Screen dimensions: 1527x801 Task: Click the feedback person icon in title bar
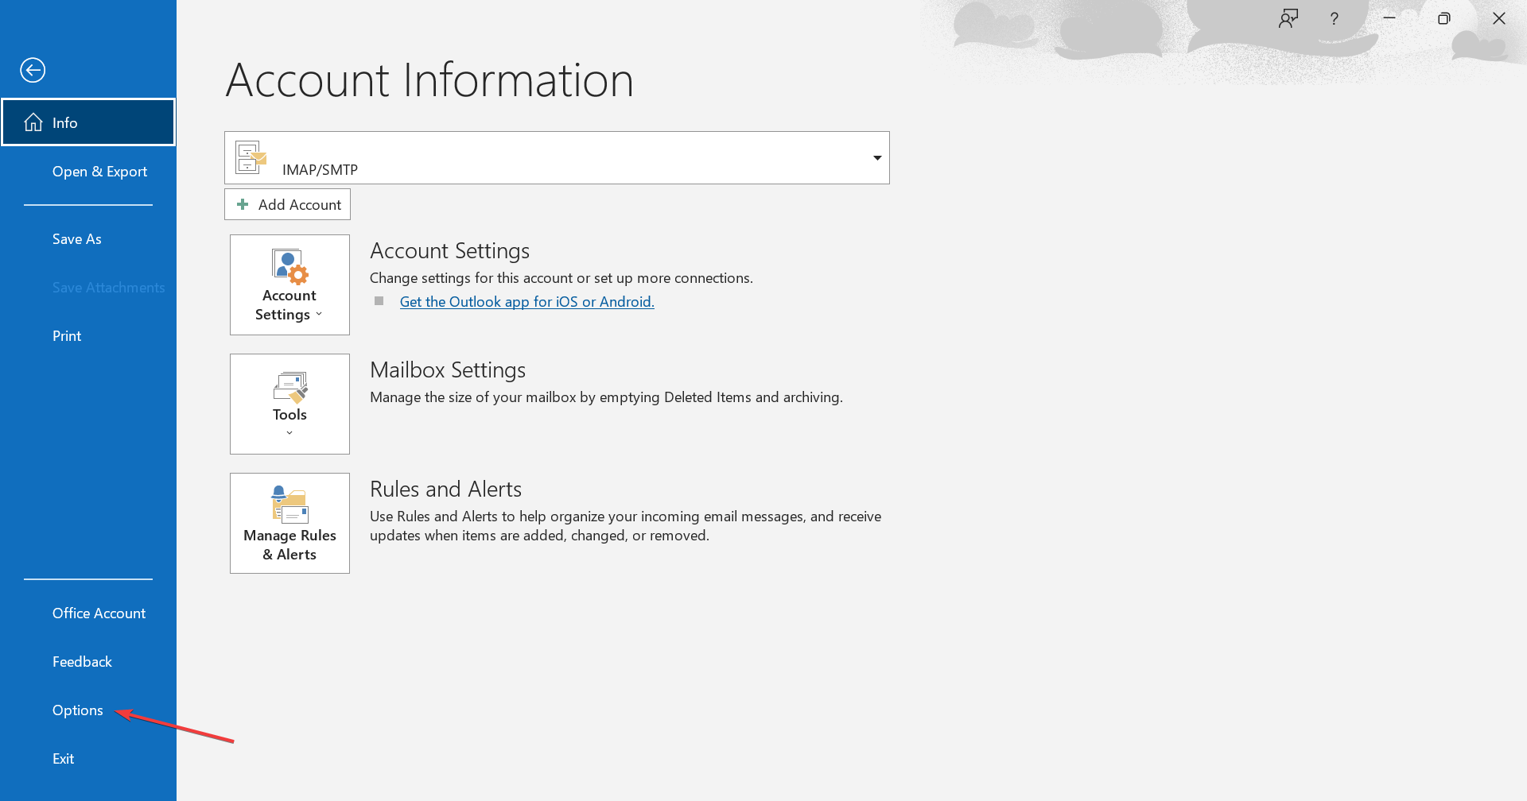[x=1288, y=17]
